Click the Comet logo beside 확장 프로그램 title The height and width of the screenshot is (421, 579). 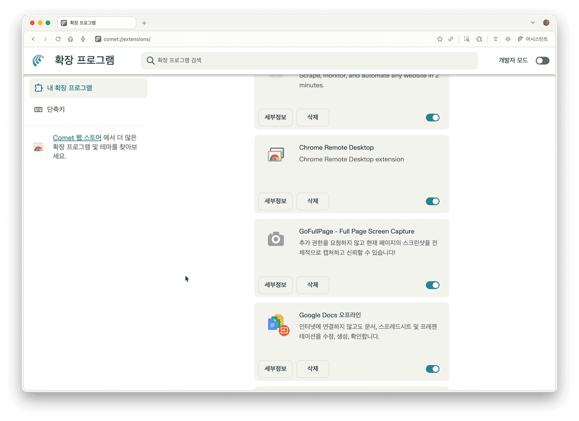pos(39,60)
